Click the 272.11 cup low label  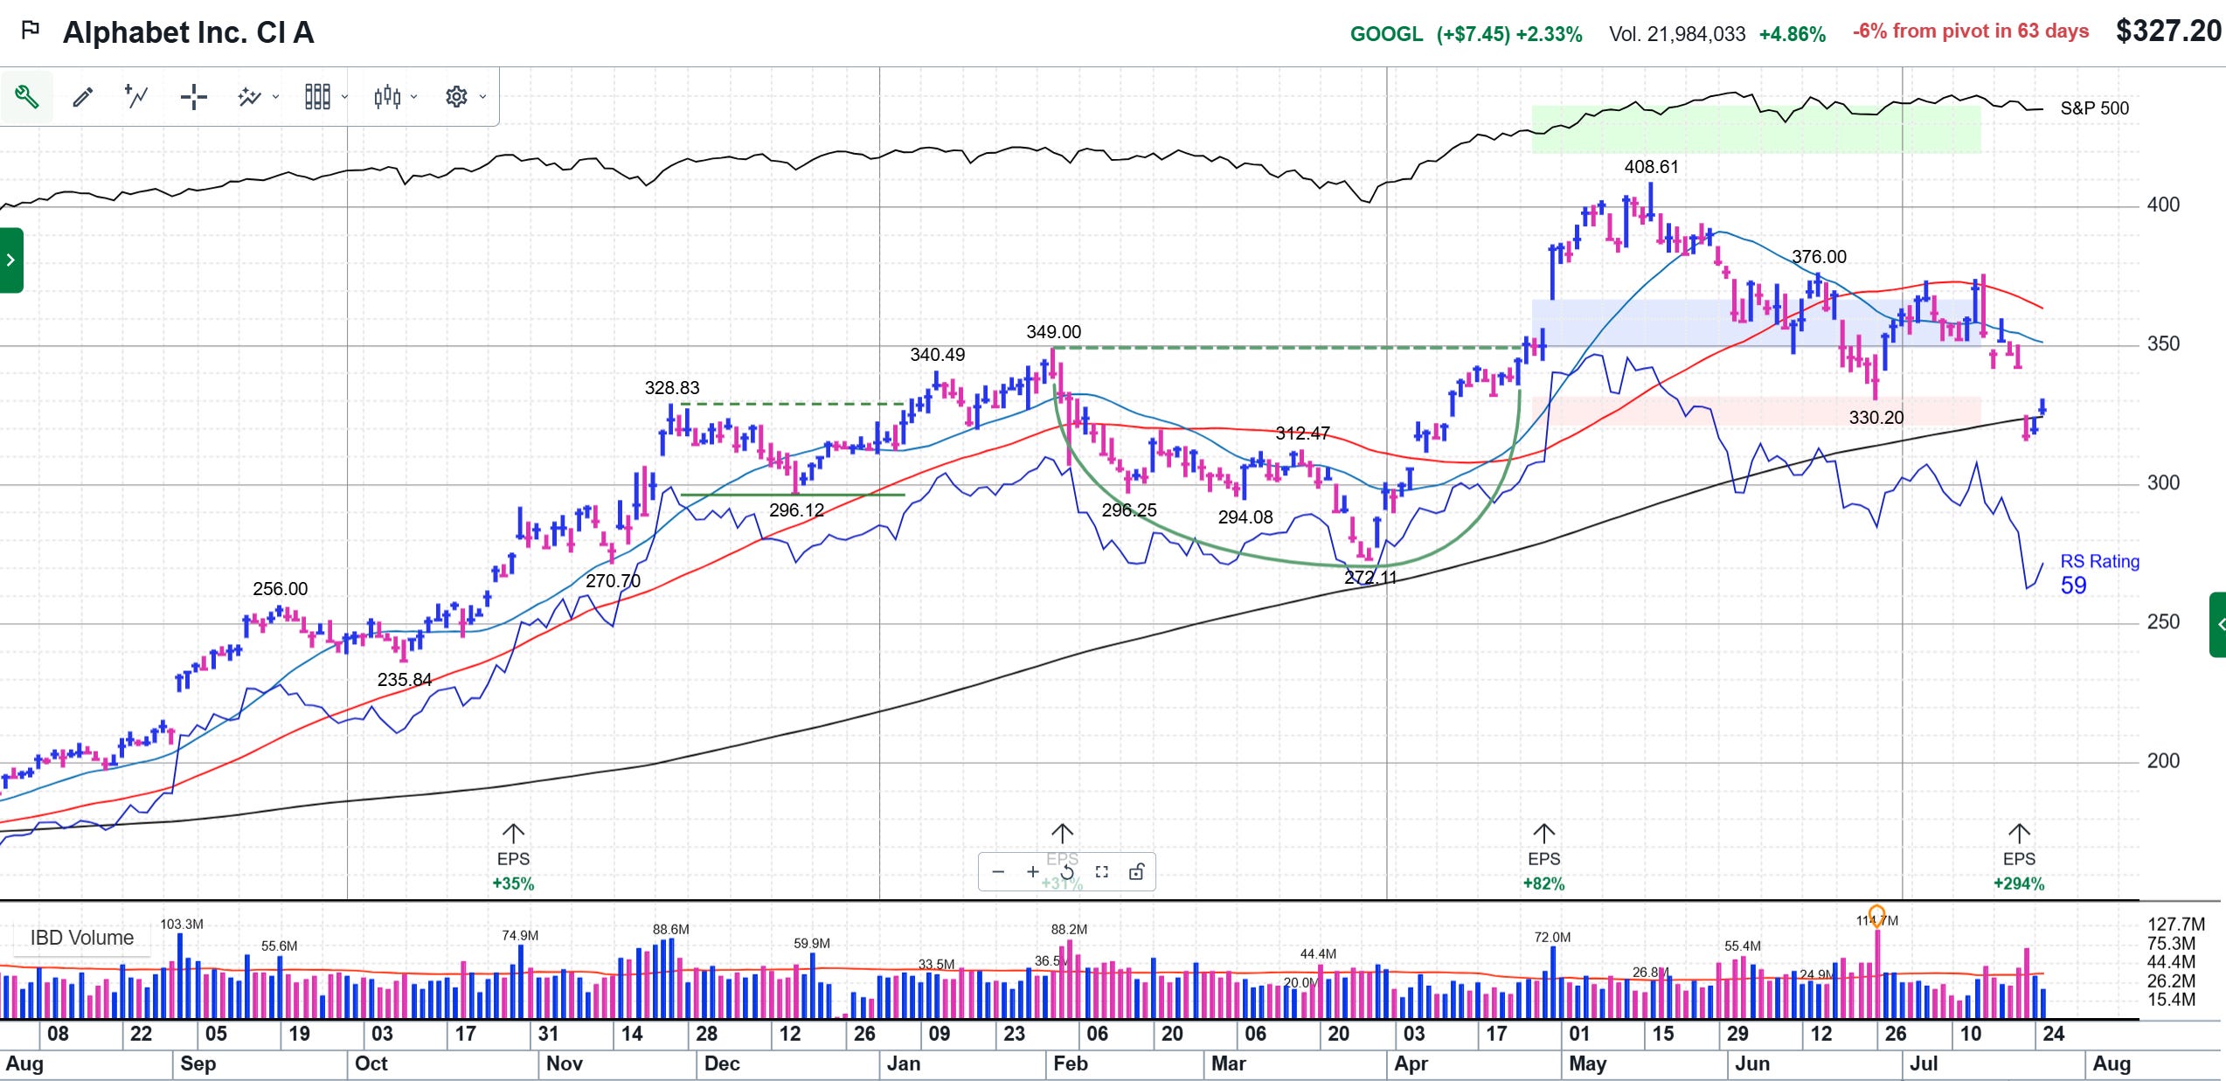(1370, 578)
